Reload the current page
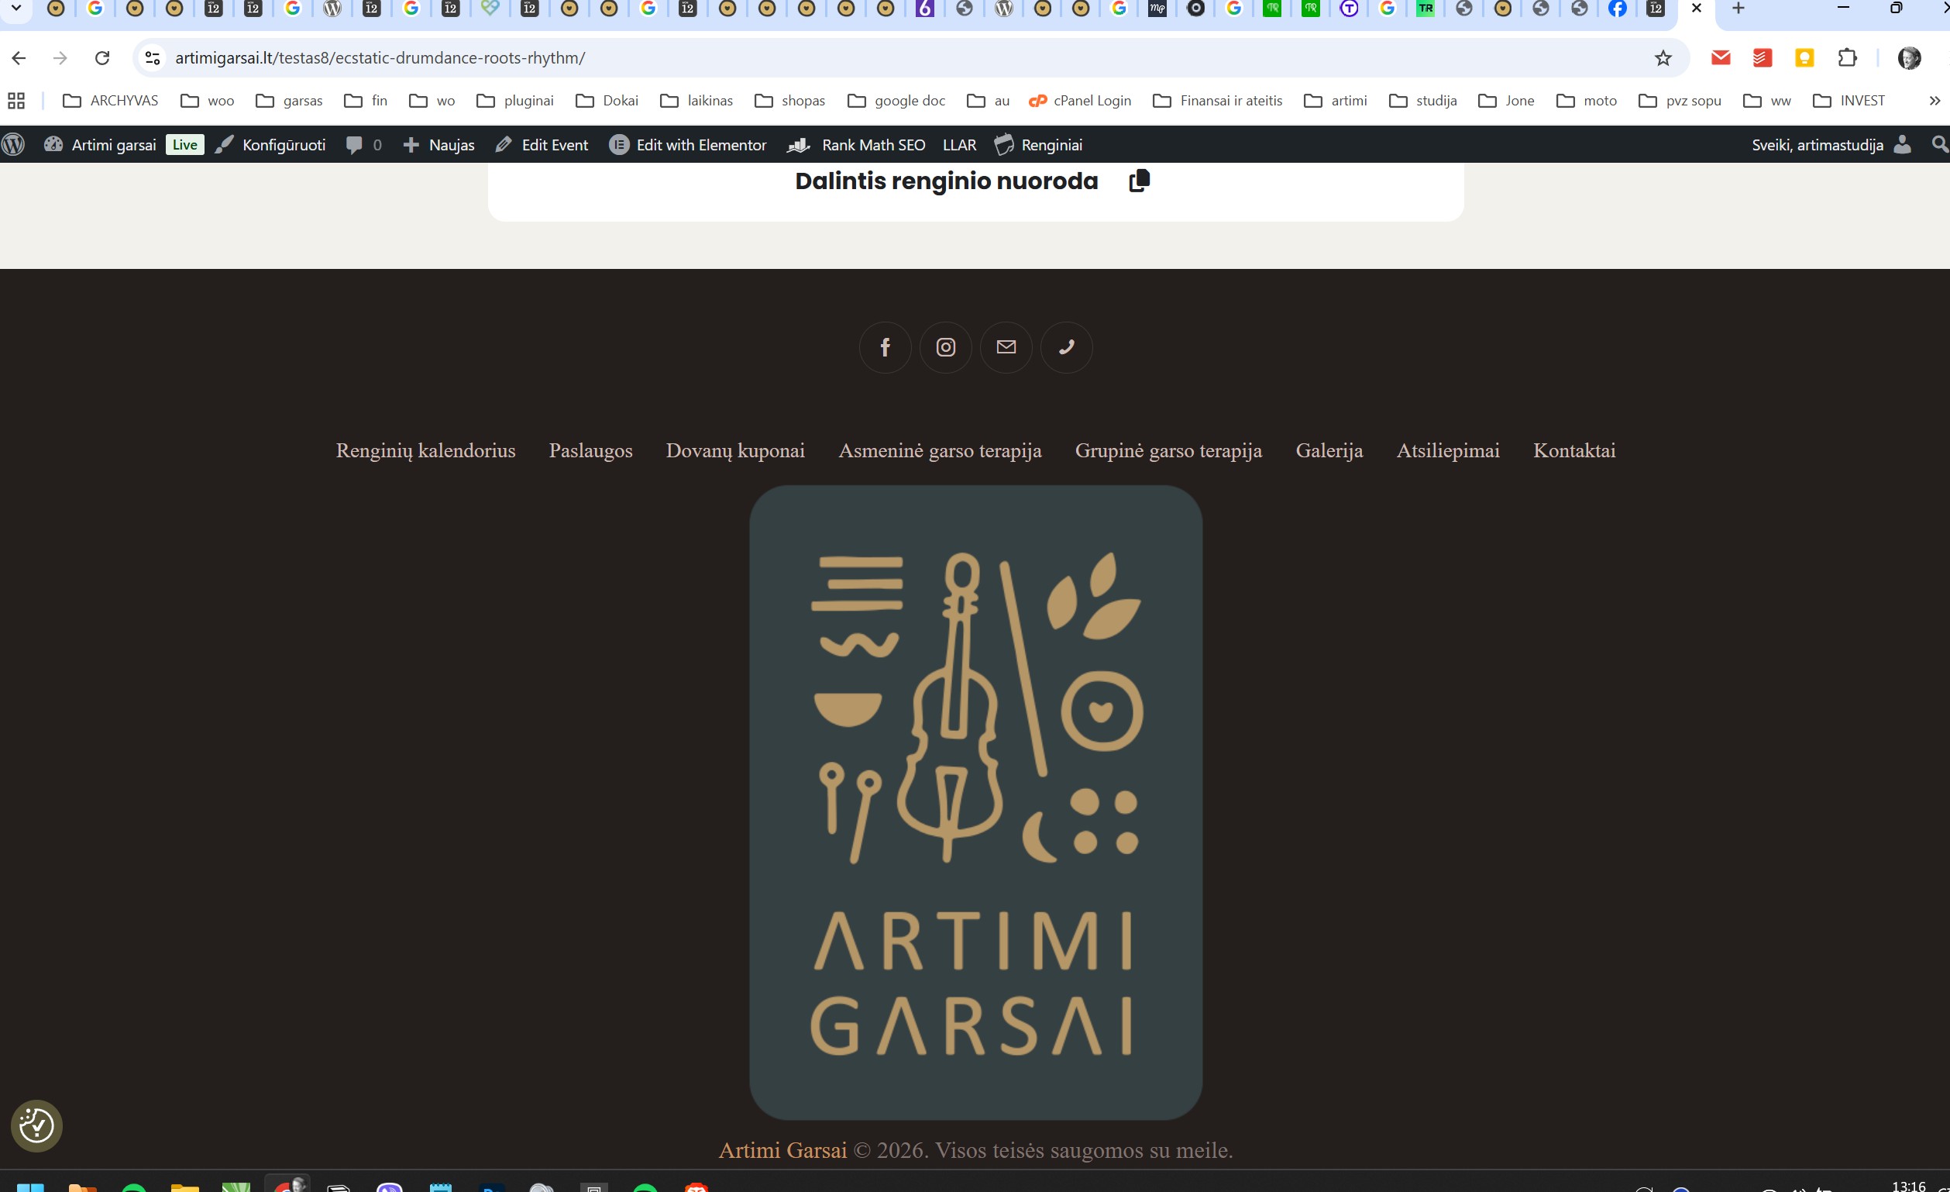 [x=102, y=58]
